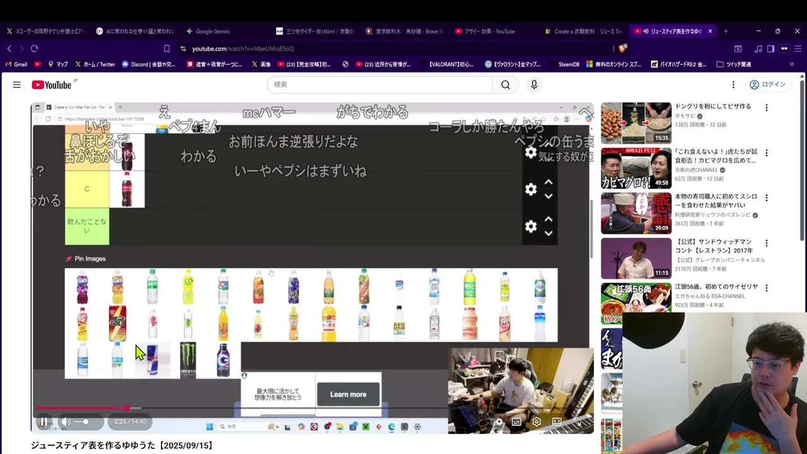The image size is (807, 454).
Task: Open the Brave Shields lion icon
Action: (x=623, y=49)
